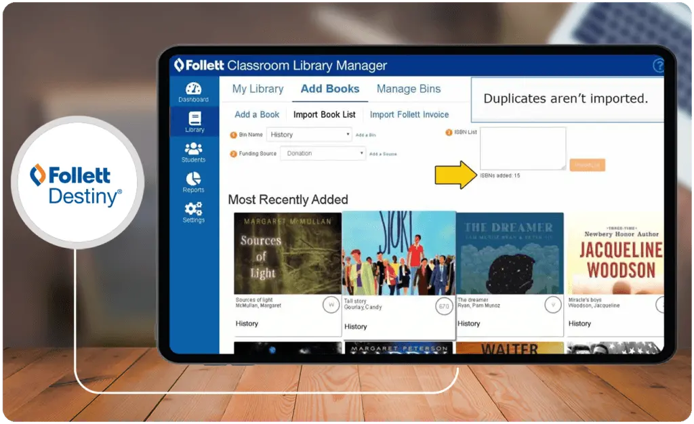Image resolution: width=694 pixels, height=424 pixels.
Task: Open Import Follett Invoice subtab
Action: click(409, 114)
